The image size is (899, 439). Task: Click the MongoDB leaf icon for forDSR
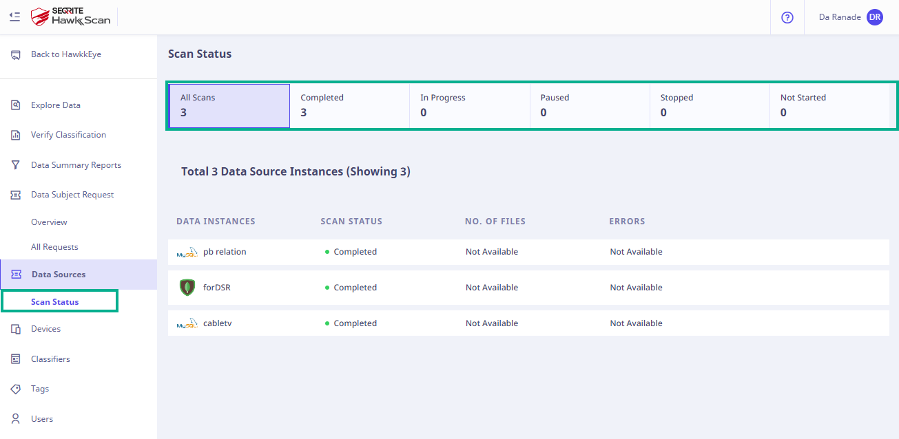(187, 288)
